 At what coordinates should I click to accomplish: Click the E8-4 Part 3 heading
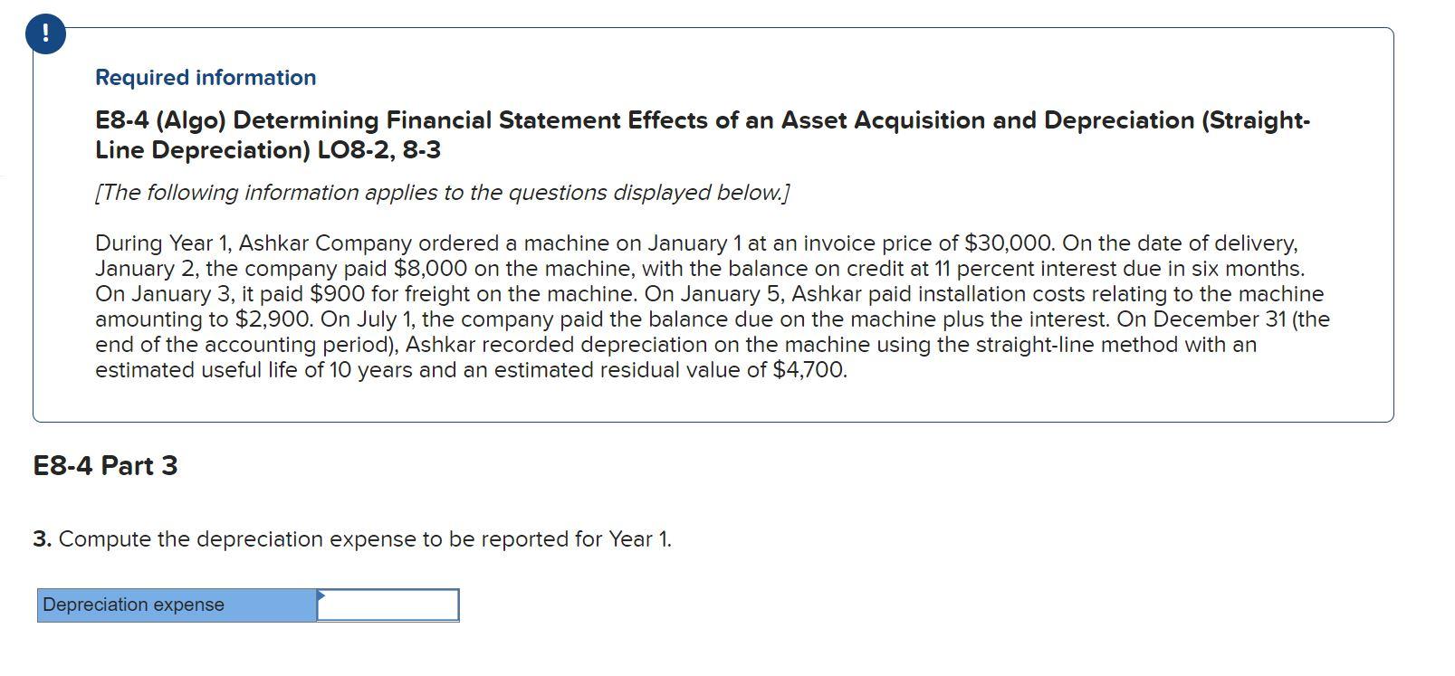coord(105,466)
